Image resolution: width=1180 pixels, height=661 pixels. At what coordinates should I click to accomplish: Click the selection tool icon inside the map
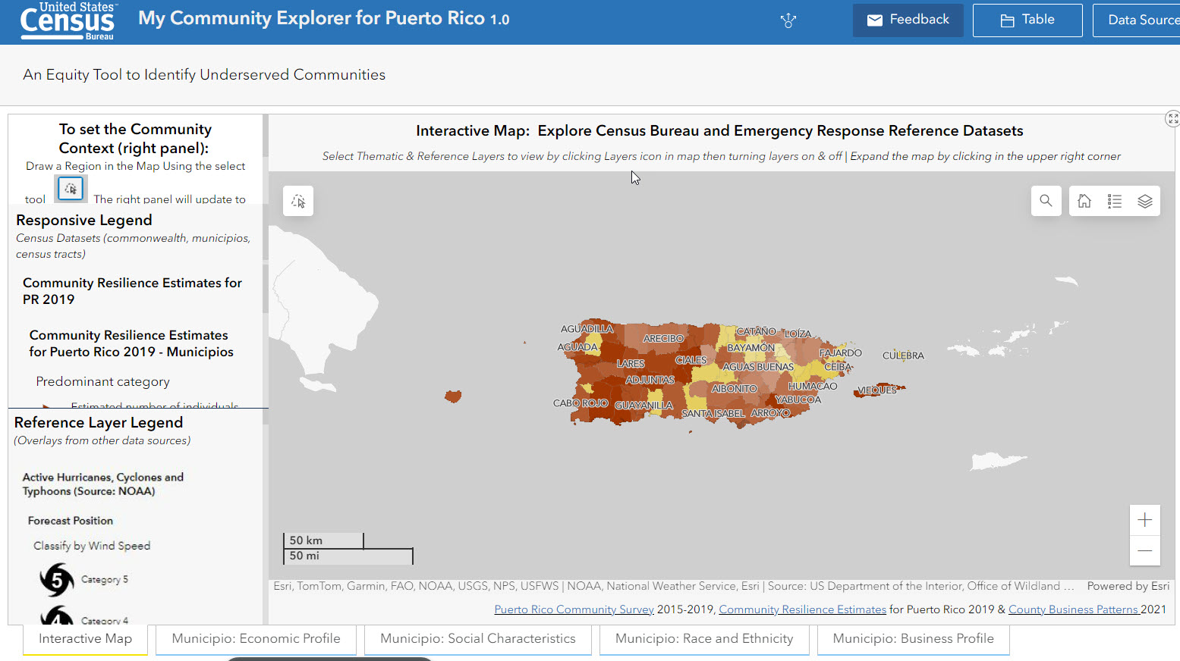(297, 201)
